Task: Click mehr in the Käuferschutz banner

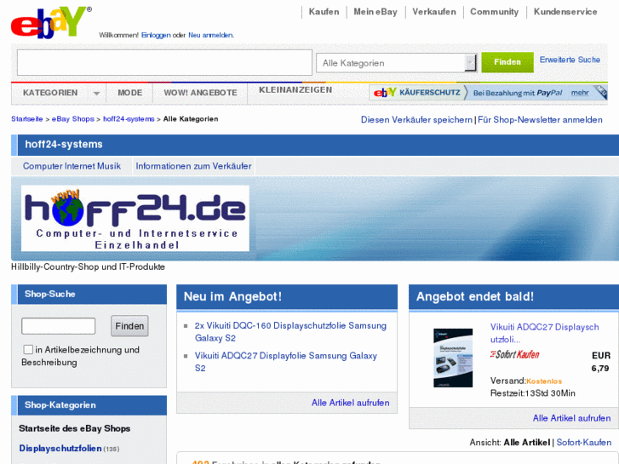Action: [x=580, y=93]
